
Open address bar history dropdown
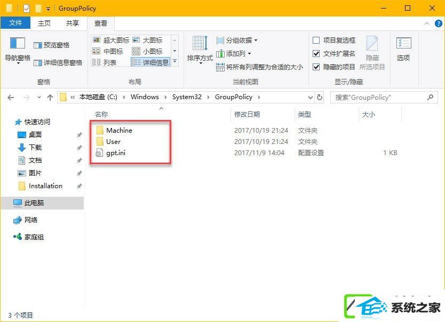coord(310,98)
